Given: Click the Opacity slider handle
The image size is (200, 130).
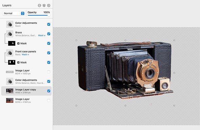Looking at the screenshot, I should (x=48, y=15).
